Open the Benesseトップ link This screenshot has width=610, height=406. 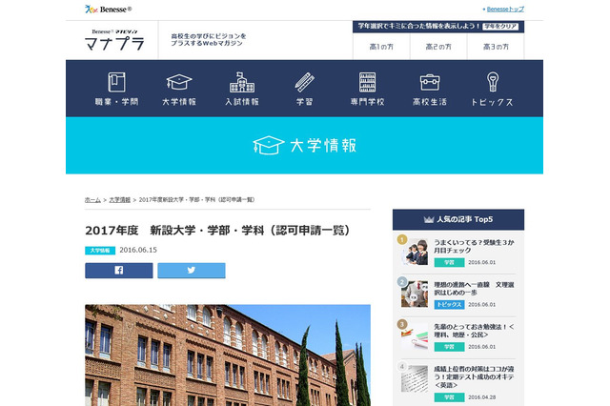click(505, 9)
